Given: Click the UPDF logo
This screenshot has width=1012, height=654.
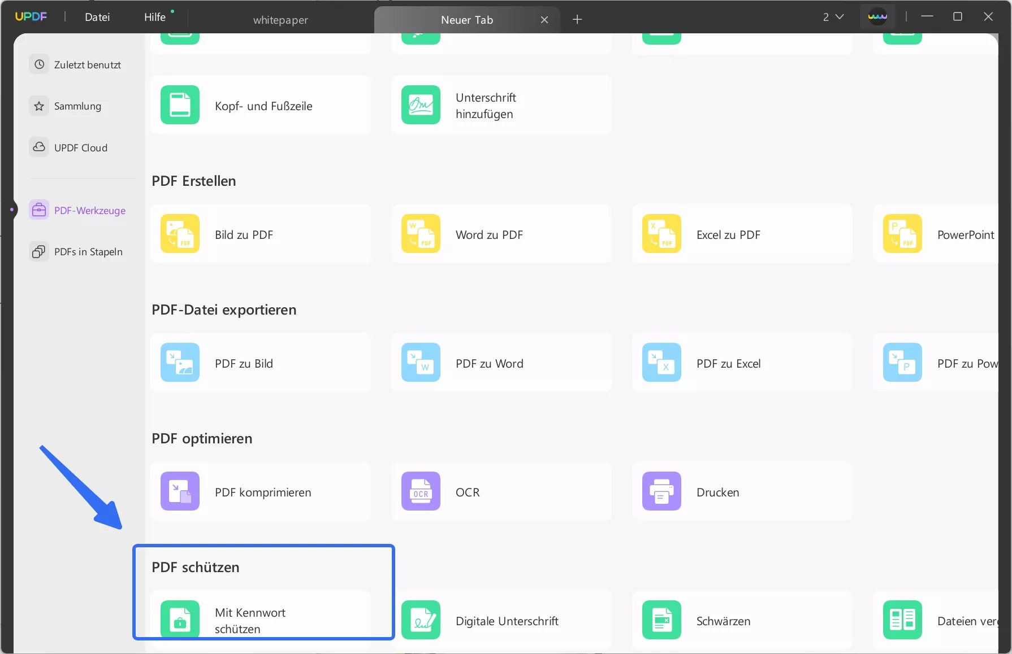Looking at the screenshot, I should [x=31, y=17].
